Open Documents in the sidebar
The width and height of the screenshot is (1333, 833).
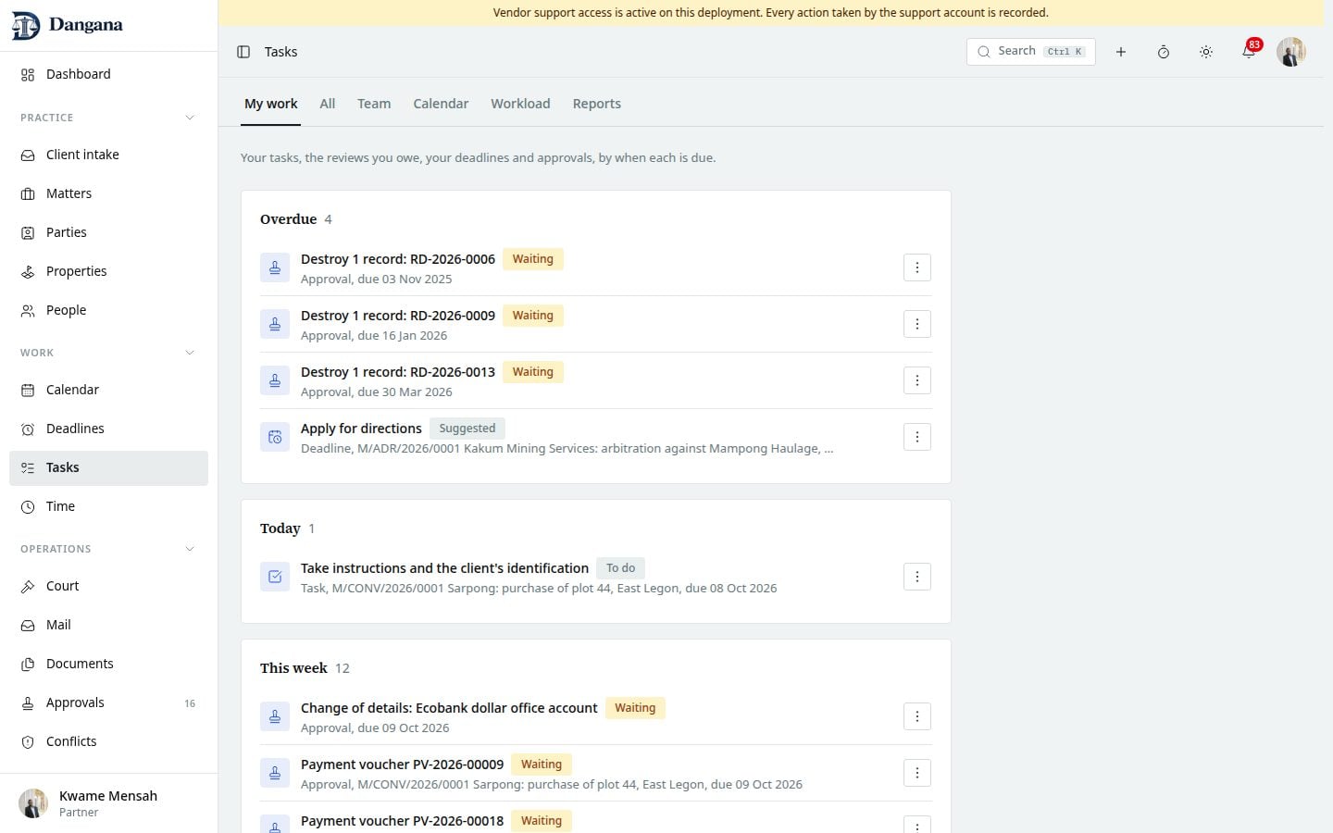[x=108, y=664]
